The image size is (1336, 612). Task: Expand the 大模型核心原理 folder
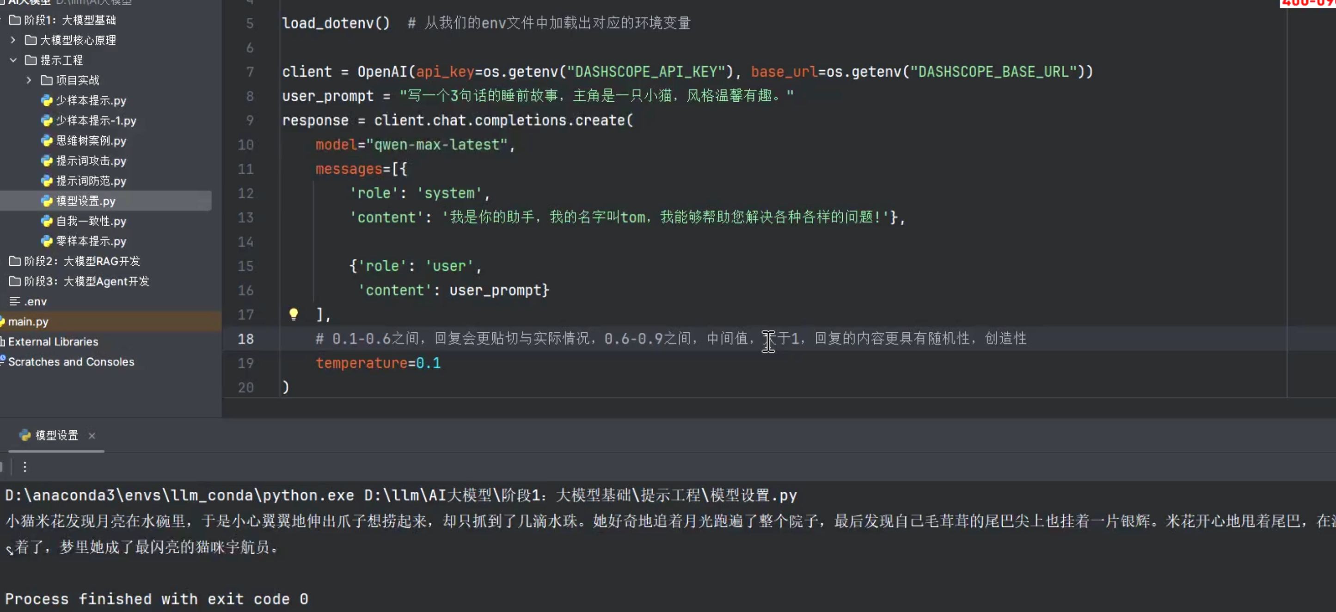[x=13, y=40]
